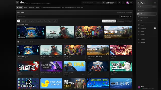Open Minecraft Dungeons II in Continue Playing

tap(31, 32)
